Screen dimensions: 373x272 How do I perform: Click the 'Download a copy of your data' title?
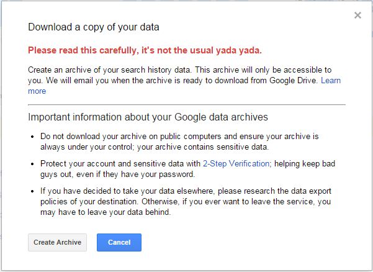pyautogui.click(x=94, y=28)
